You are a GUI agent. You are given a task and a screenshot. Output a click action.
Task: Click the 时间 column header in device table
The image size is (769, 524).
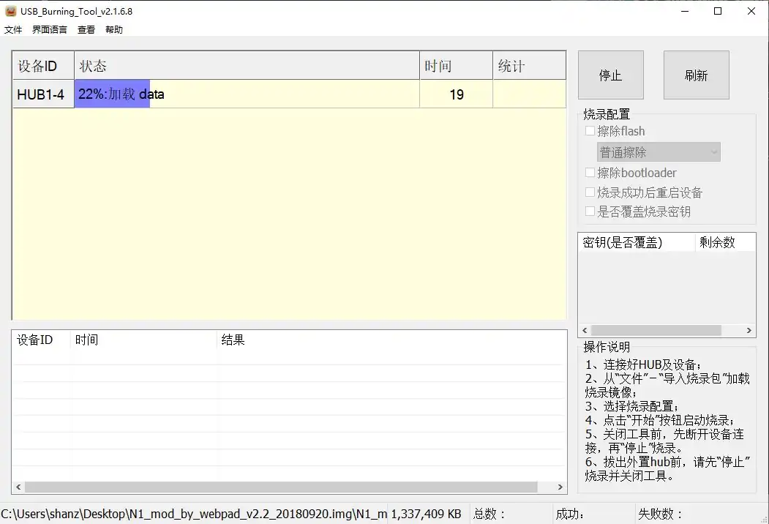456,66
